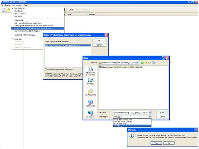This screenshot has height=149, width=199.
Task: Select VMware-VMvisor-big-3.5.0_Update_3 .dd file name
Action: [x=122, y=67]
